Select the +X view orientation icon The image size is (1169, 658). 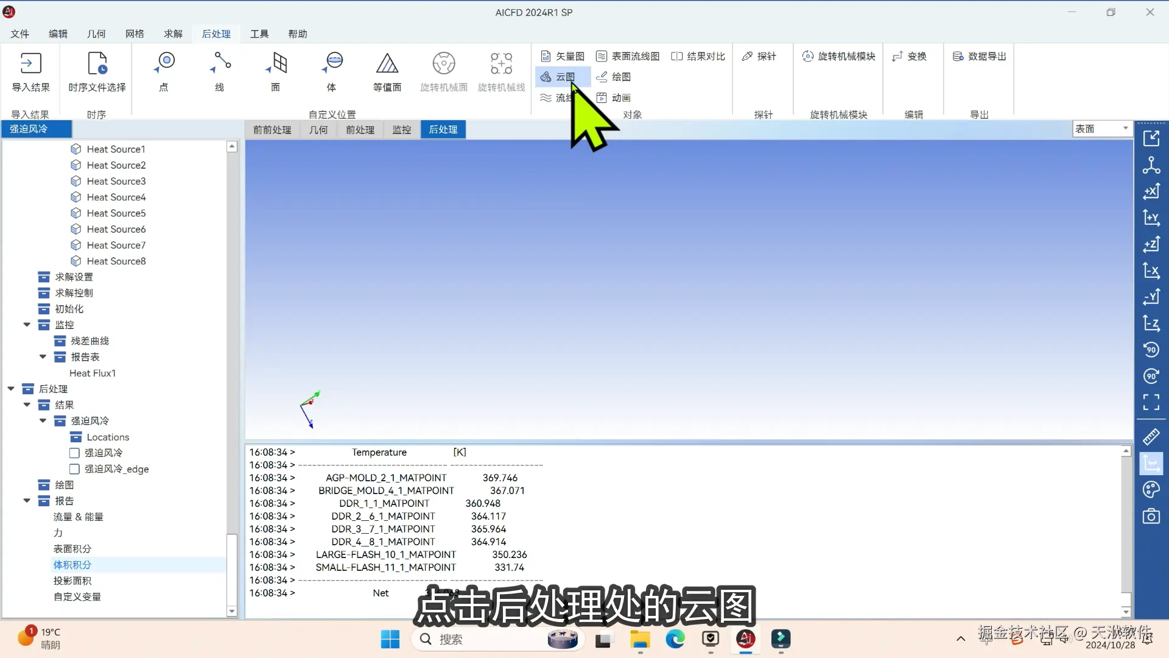pos(1151,191)
